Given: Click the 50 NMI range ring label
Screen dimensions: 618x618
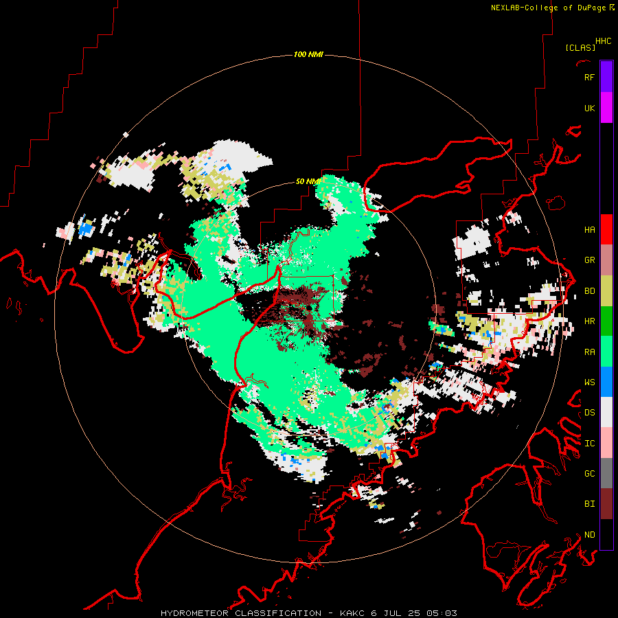Looking at the screenshot, I should (x=308, y=181).
